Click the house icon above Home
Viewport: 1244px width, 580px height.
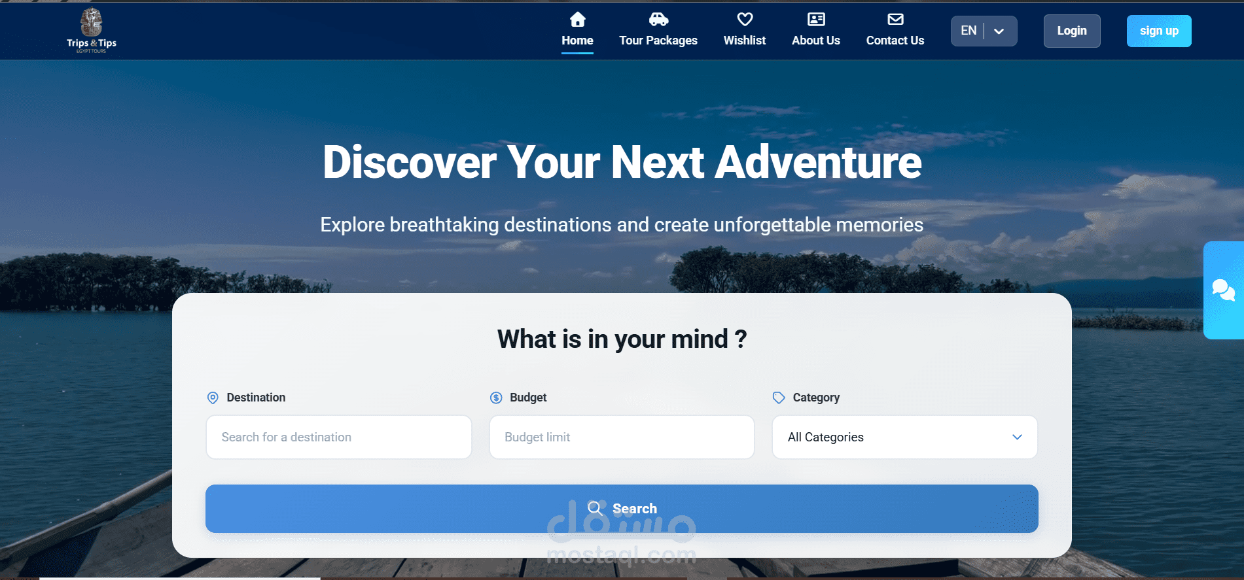click(x=577, y=19)
